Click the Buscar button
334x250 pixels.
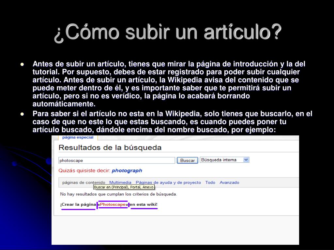188,160
